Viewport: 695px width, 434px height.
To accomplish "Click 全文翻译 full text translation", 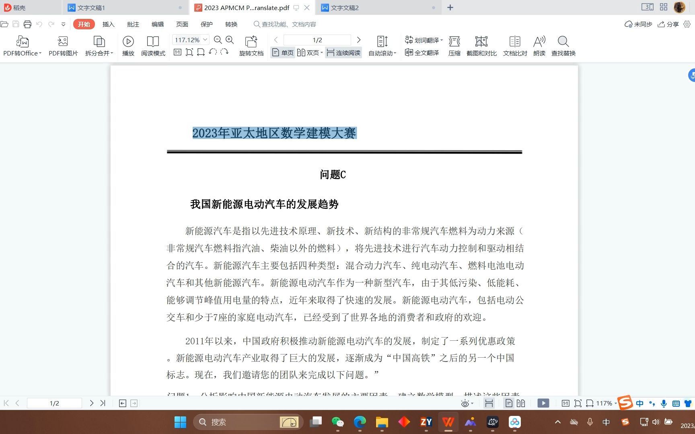I will pos(422,53).
